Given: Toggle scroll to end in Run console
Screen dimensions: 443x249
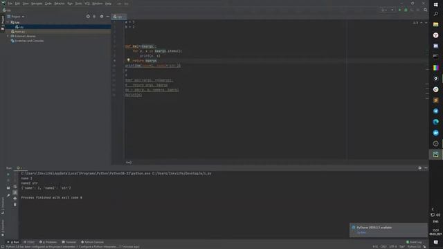Looking at the screenshot, I should click(15, 192).
